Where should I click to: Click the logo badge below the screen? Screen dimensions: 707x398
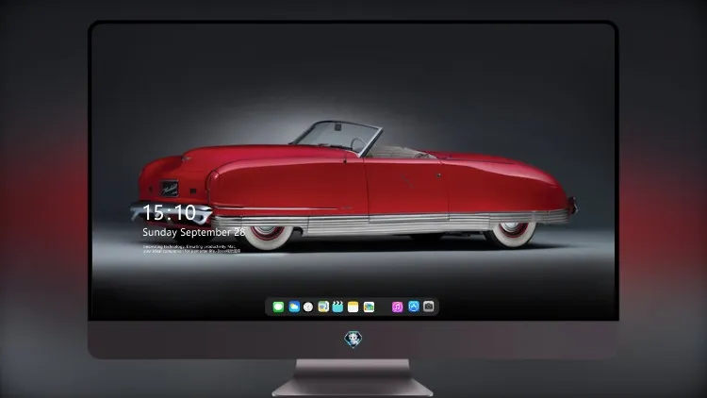(x=353, y=340)
